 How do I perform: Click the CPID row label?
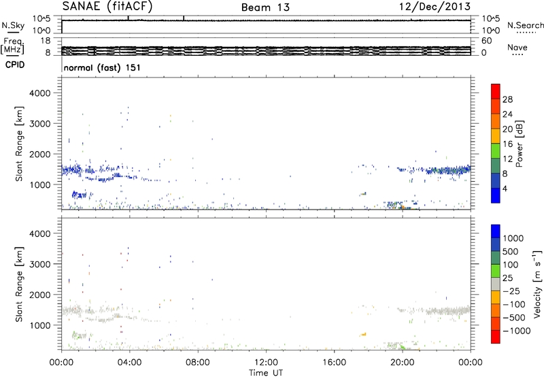click(15, 65)
